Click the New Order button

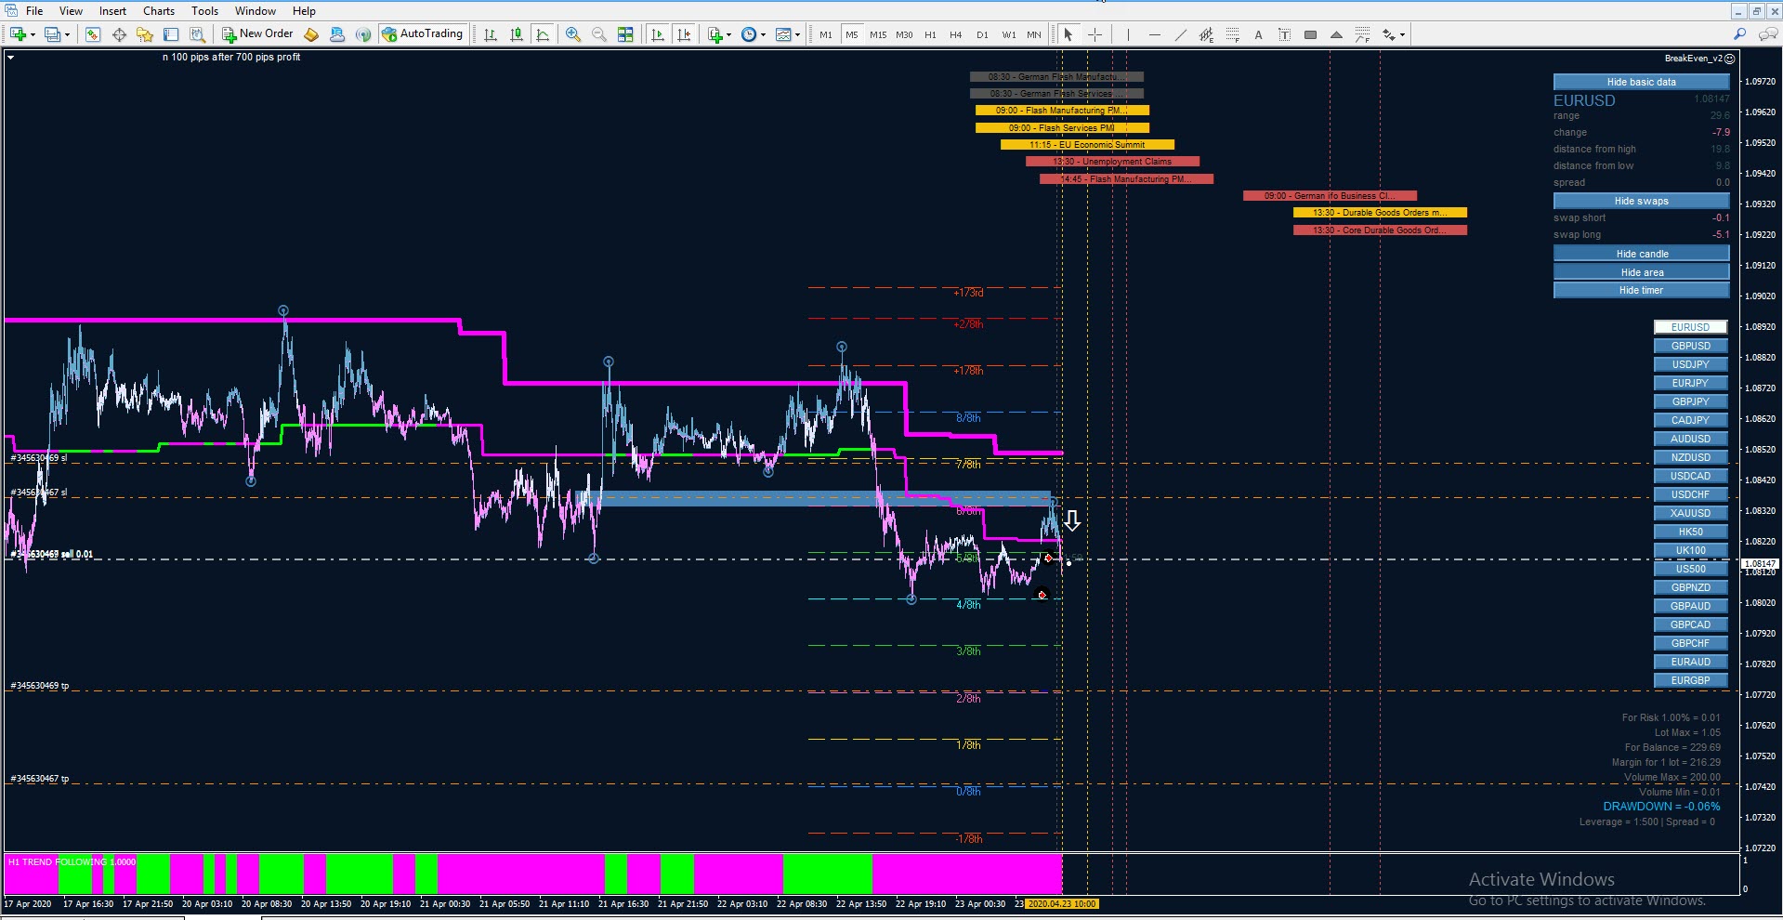coord(257,34)
